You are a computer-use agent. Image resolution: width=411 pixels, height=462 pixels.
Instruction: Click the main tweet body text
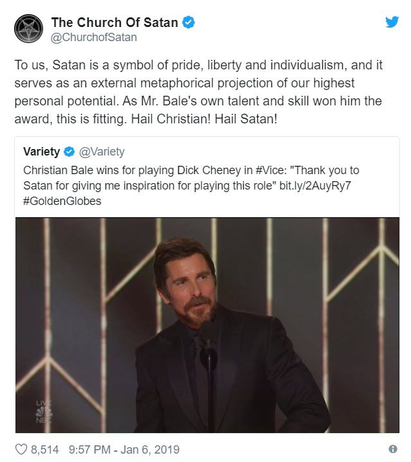coord(193,92)
